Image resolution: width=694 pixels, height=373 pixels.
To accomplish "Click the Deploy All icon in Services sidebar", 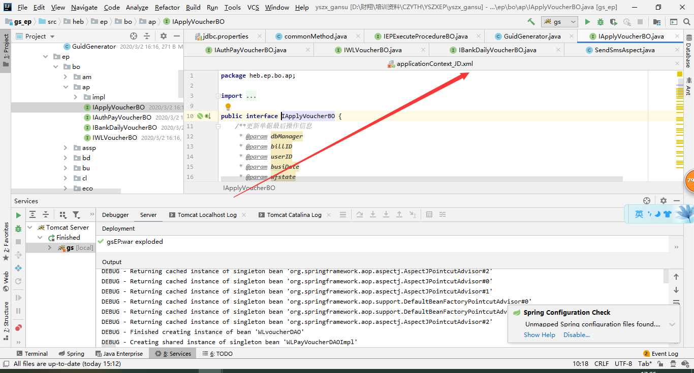I will 18,268.
